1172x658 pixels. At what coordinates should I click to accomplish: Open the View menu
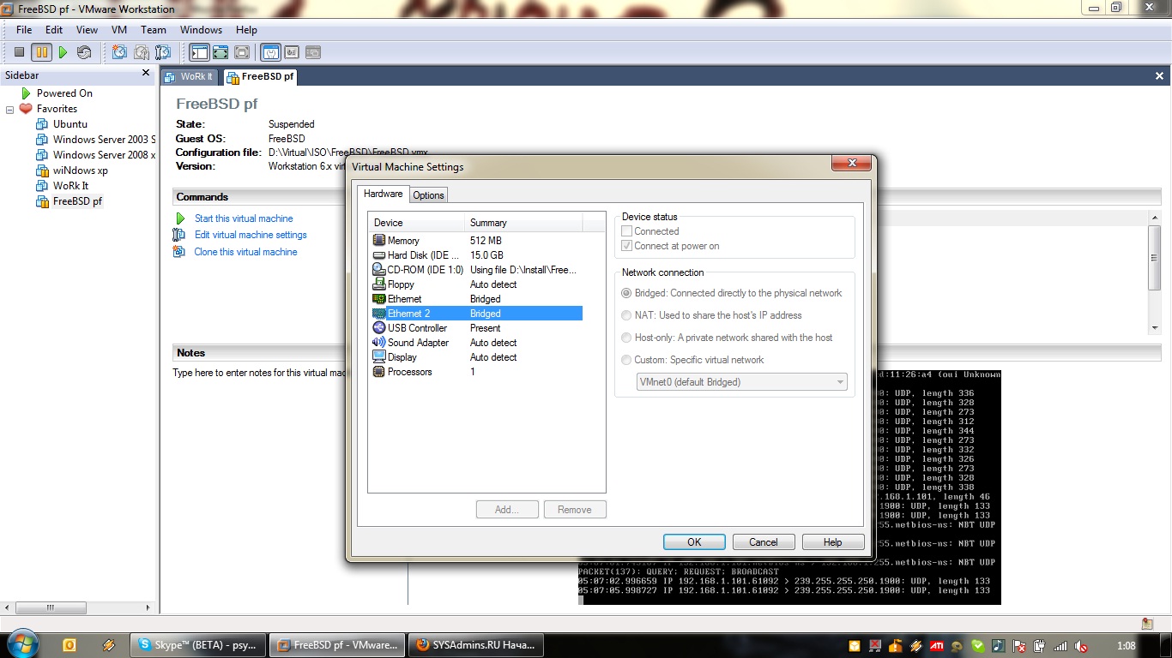click(x=87, y=30)
